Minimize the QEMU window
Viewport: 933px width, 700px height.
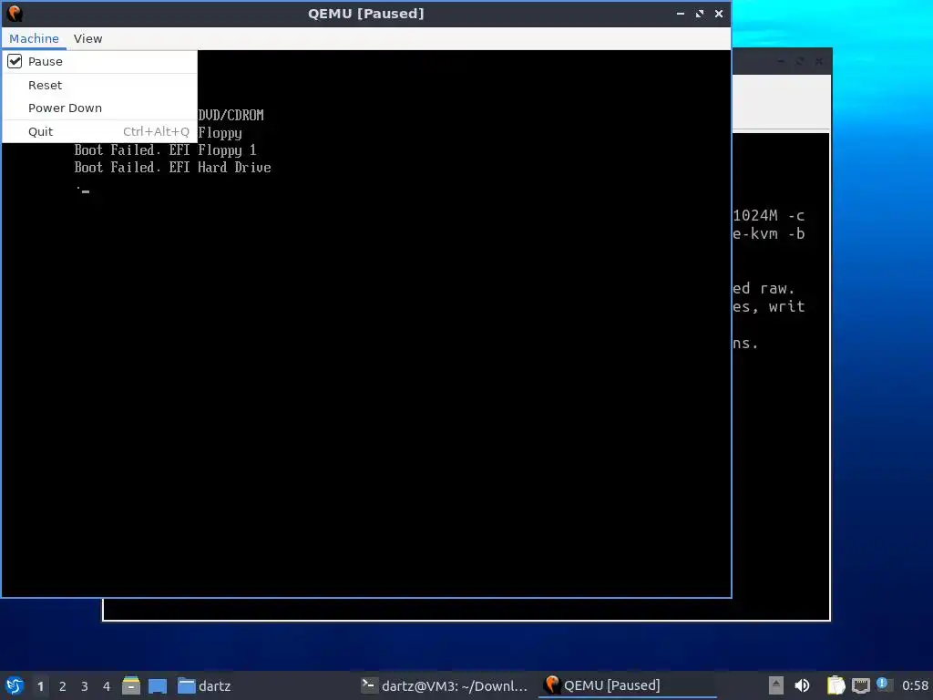680,13
